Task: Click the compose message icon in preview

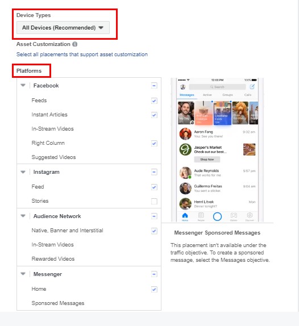Action: [x=252, y=87]
